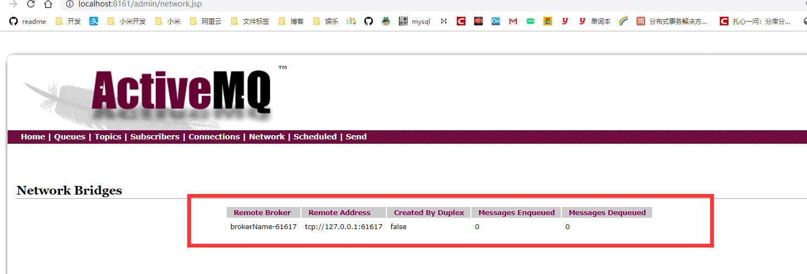This screenshot has width=807, height=274.
Task: Open the green JSON bookmark icon
Action: pyautogui.click(x=530, y=22)
